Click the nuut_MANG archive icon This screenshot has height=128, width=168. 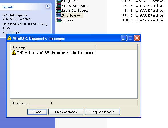[59, 1]
